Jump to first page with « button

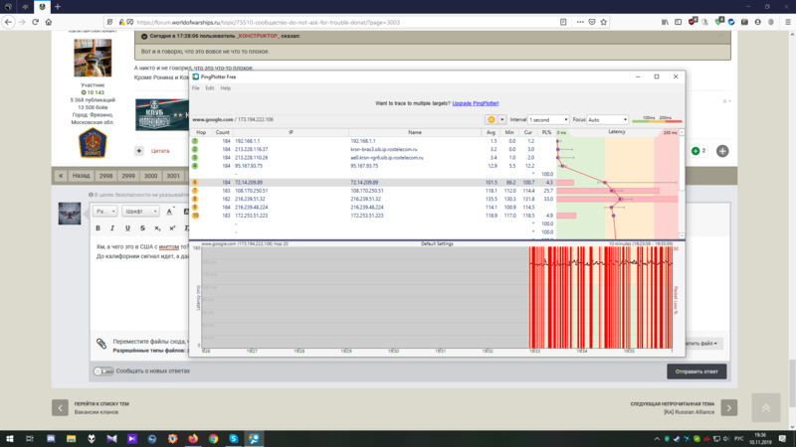[x=61, y=176]
